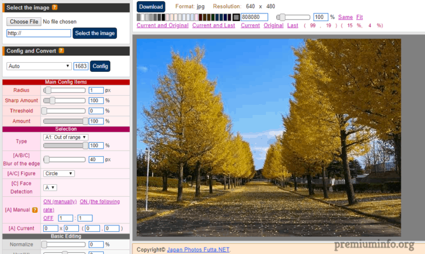Click the Config button
This screenshot has width=425, height=254.
(x=100, y=66)
